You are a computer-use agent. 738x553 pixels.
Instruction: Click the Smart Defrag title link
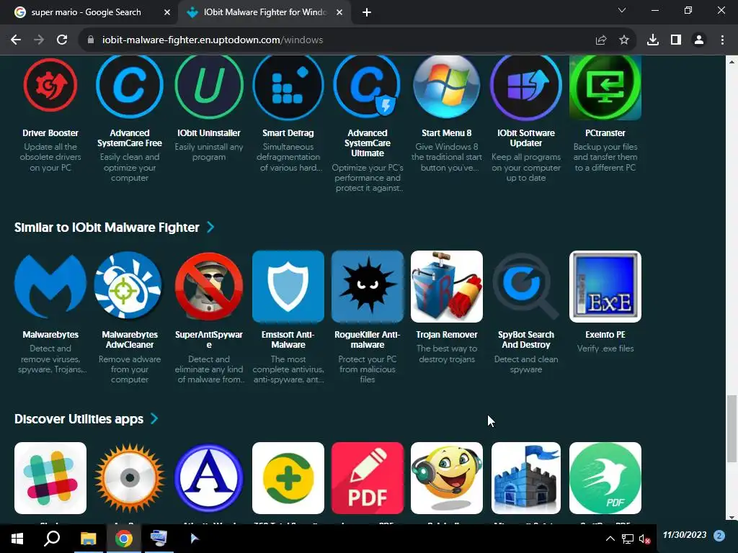coord(288,133)
